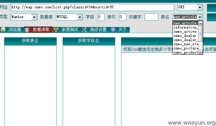Select information_ entry in database list
The width and height of the screenshot is (216, 126).
185,27
